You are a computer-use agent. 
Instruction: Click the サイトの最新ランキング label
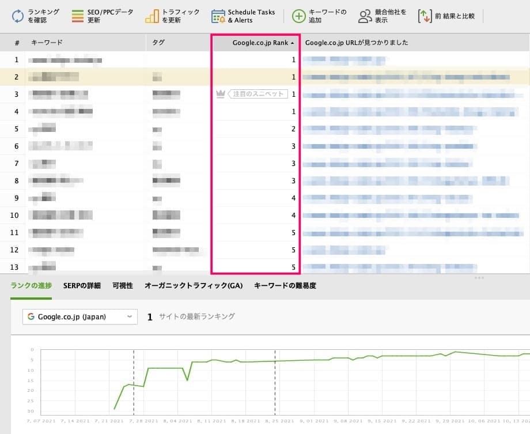[x=196, y=316]
